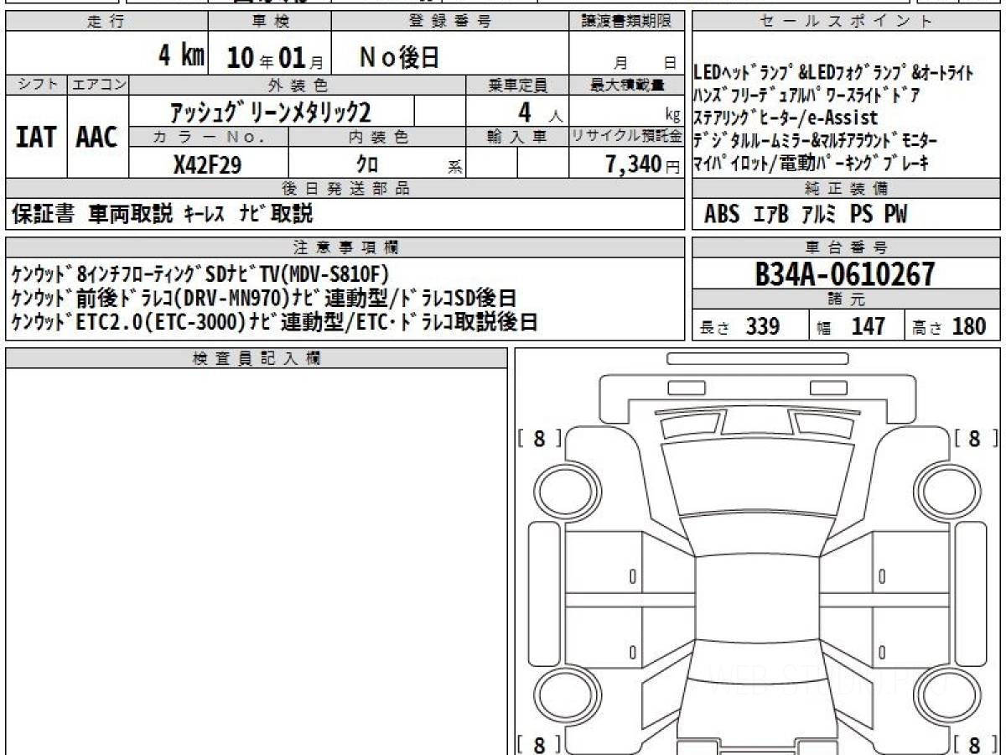
Task: Click the 外装色 header
Action: 298,85
